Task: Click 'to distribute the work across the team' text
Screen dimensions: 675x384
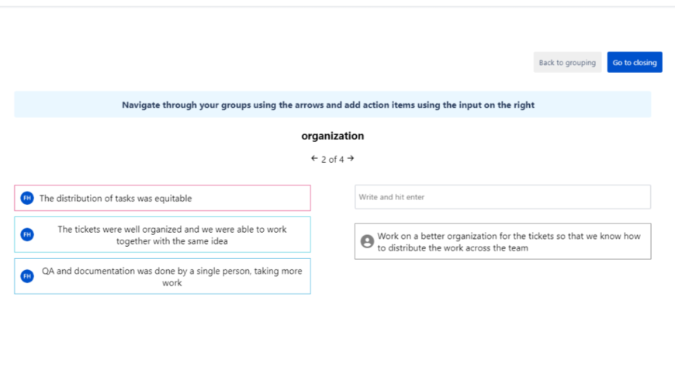Action: click(453, 248)
